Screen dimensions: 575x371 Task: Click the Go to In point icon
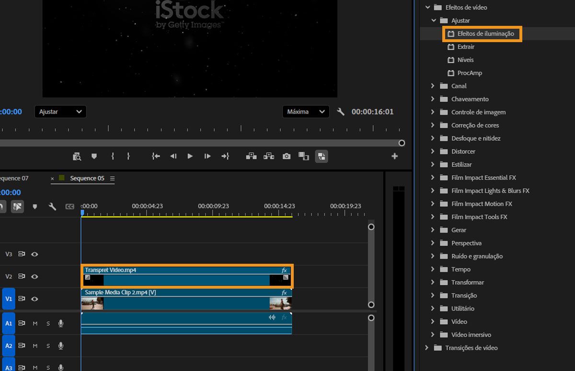click(156, 156)
